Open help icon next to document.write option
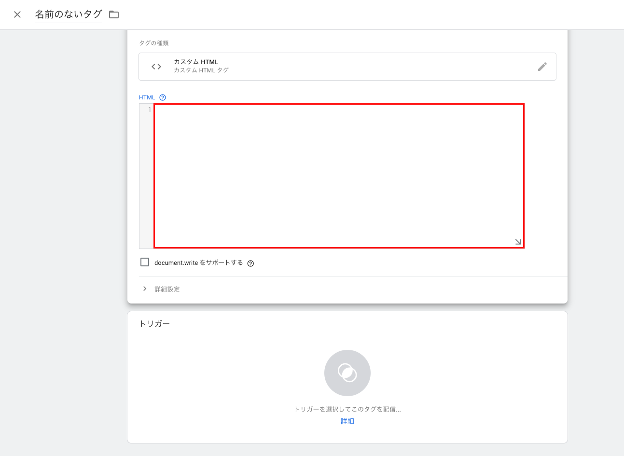 250,263
